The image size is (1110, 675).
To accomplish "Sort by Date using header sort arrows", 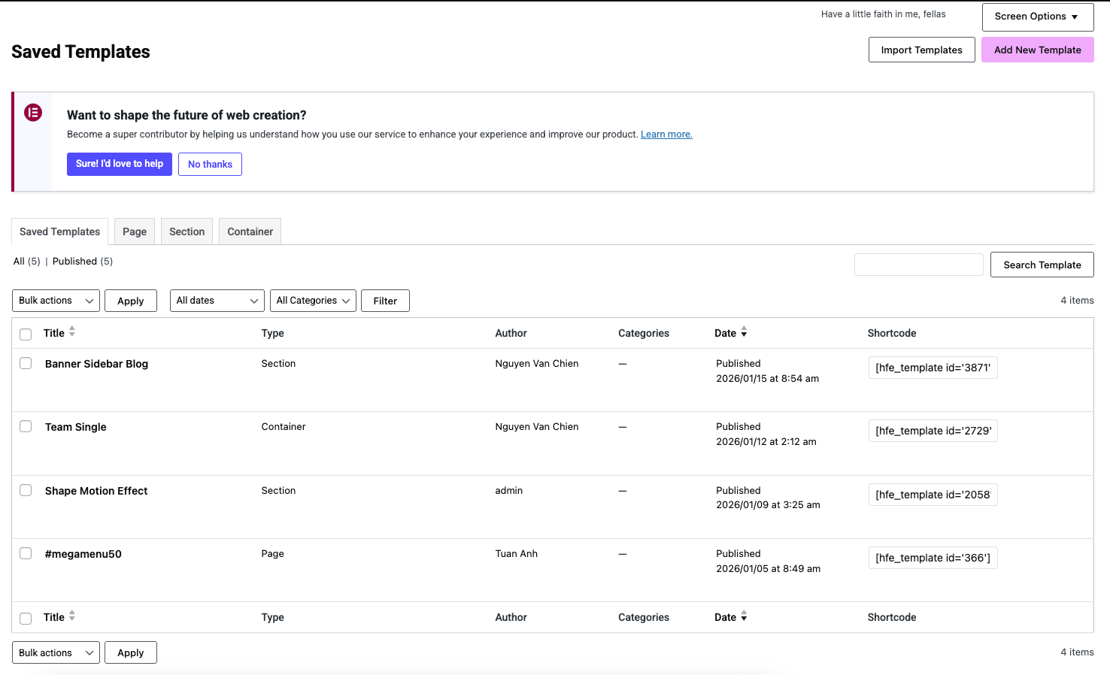I will [x=744, y=331].
